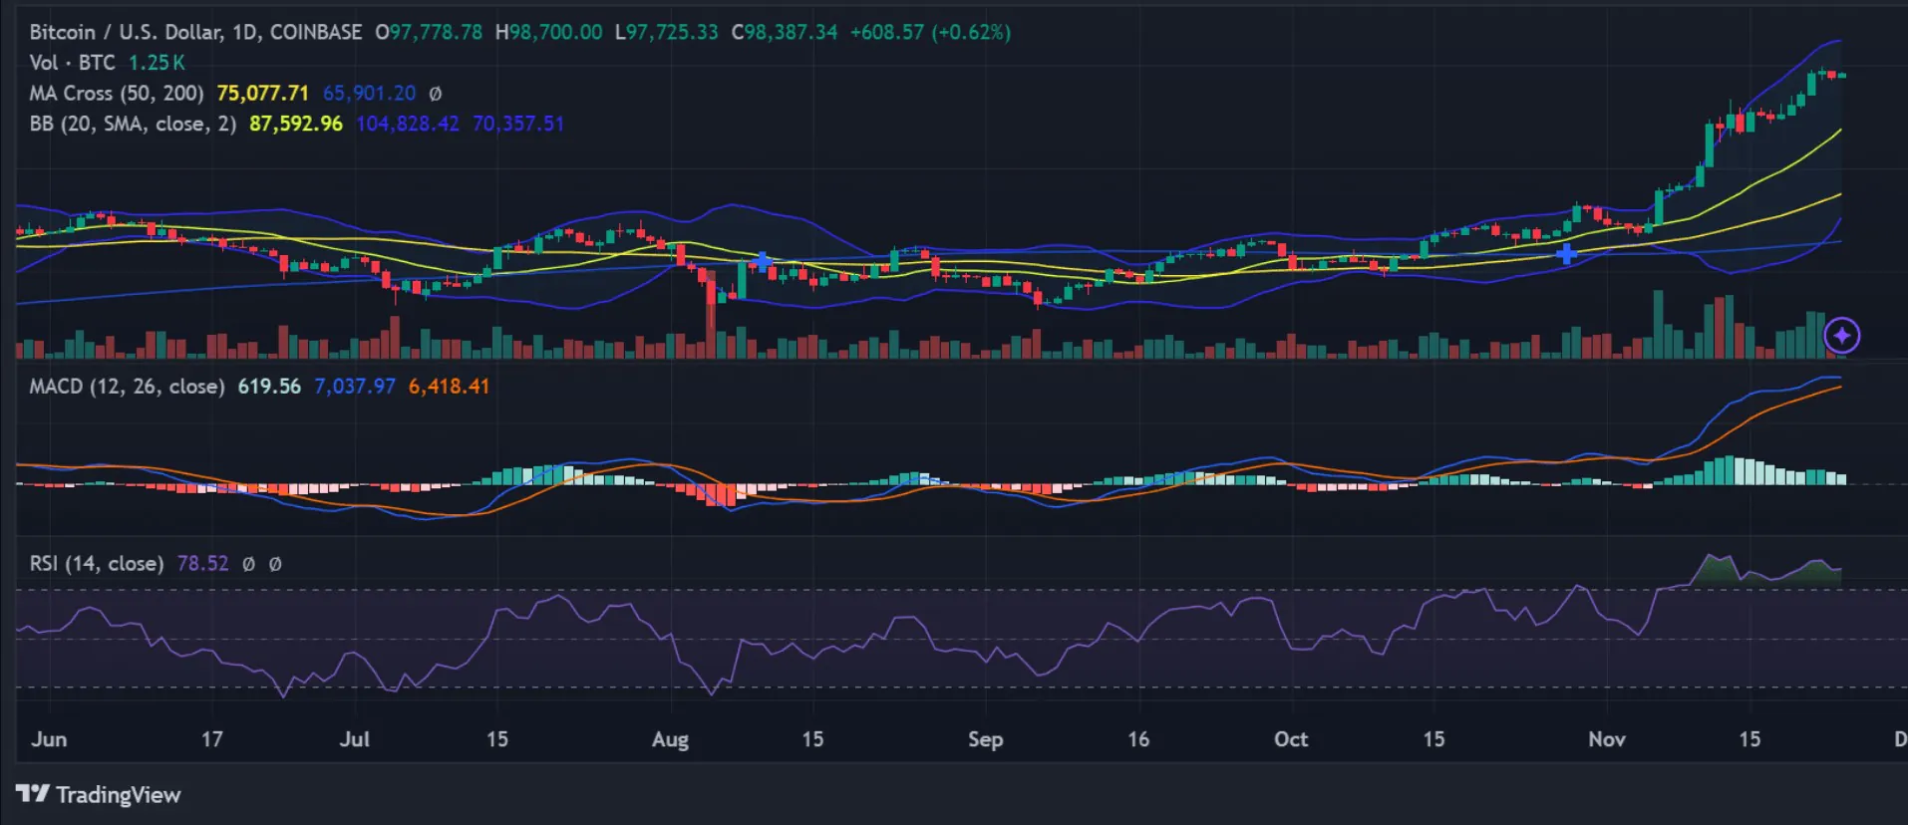Click the MACD signal value 6,418.41
The height and width of the screenshot is (825, 1908).
pyautogui.click(x=449, y=387)
